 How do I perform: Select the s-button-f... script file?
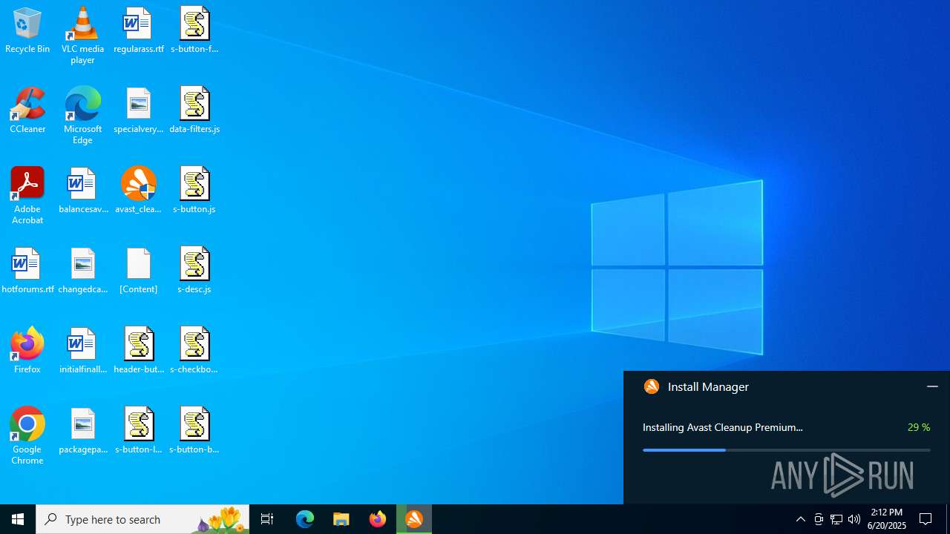pyautogui.click(x=194, y=30)
